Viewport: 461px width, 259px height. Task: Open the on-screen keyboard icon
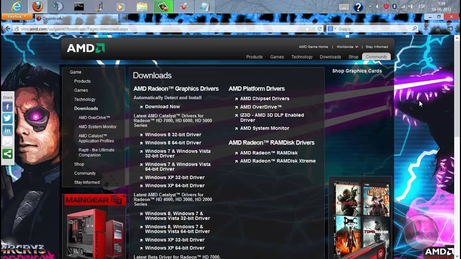(x=344, y=6)
